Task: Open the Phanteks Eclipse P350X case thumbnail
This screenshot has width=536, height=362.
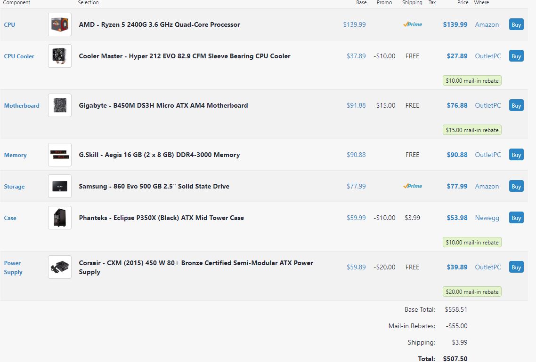Action: [x=60, y=218]
